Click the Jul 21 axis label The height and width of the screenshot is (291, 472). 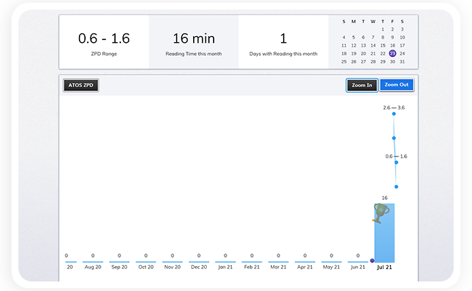point(384,267)
